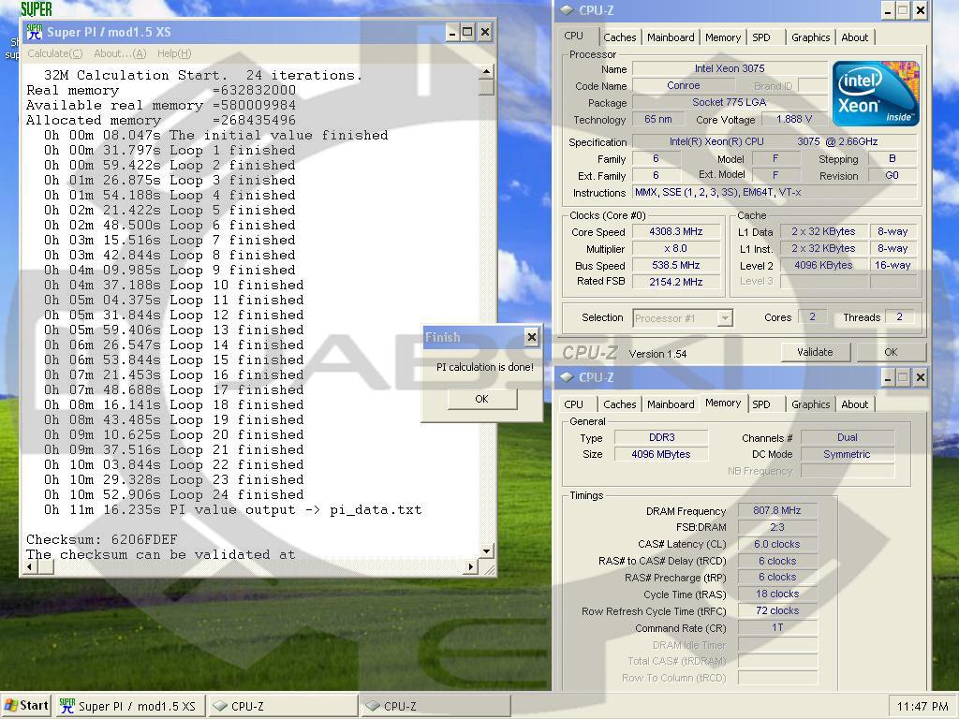Close the bottom CPU-Z window
The image size is (959, 719).
920,378
